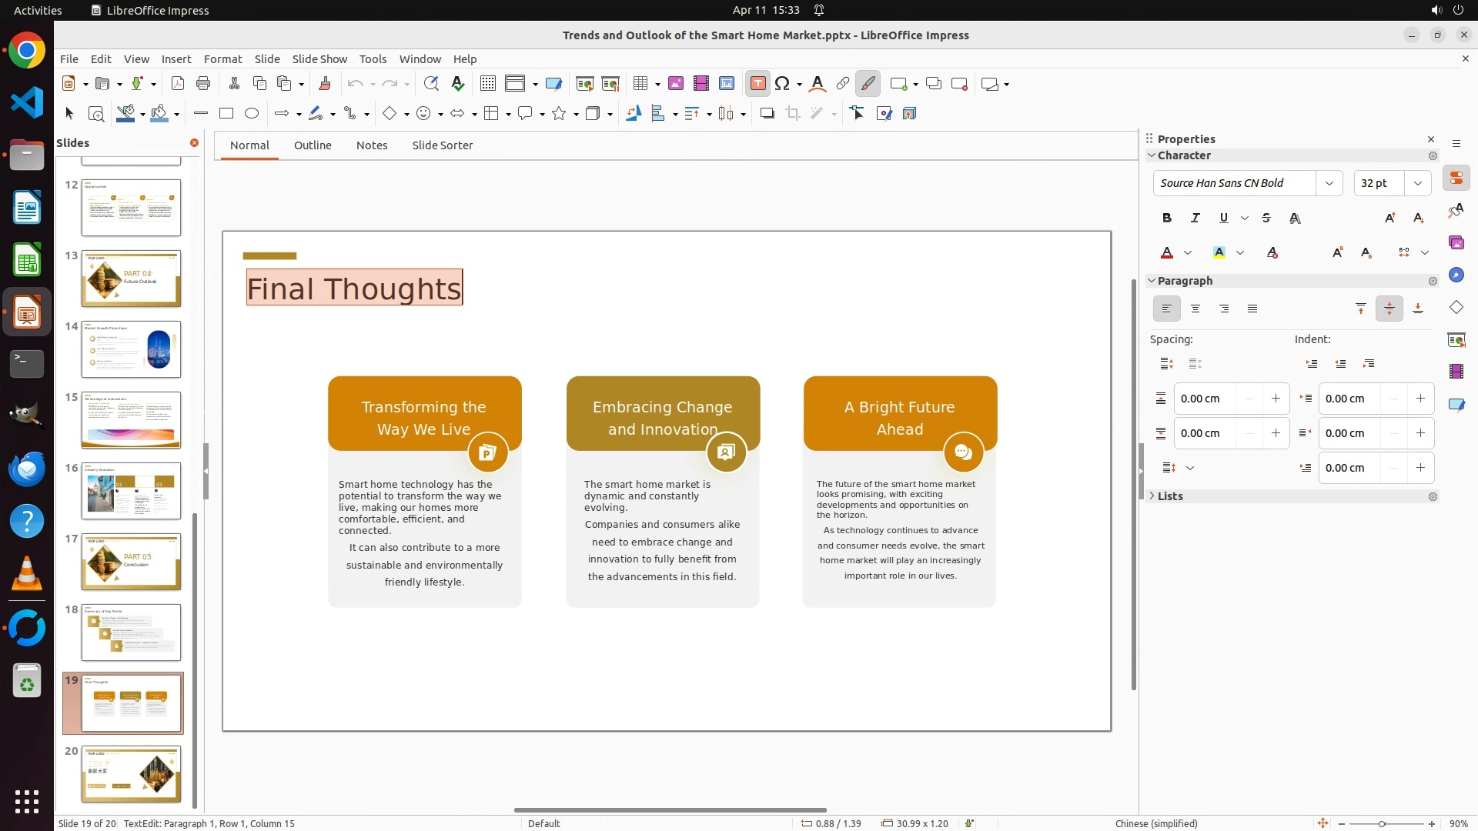Switch to the Outline view tab

313,145
